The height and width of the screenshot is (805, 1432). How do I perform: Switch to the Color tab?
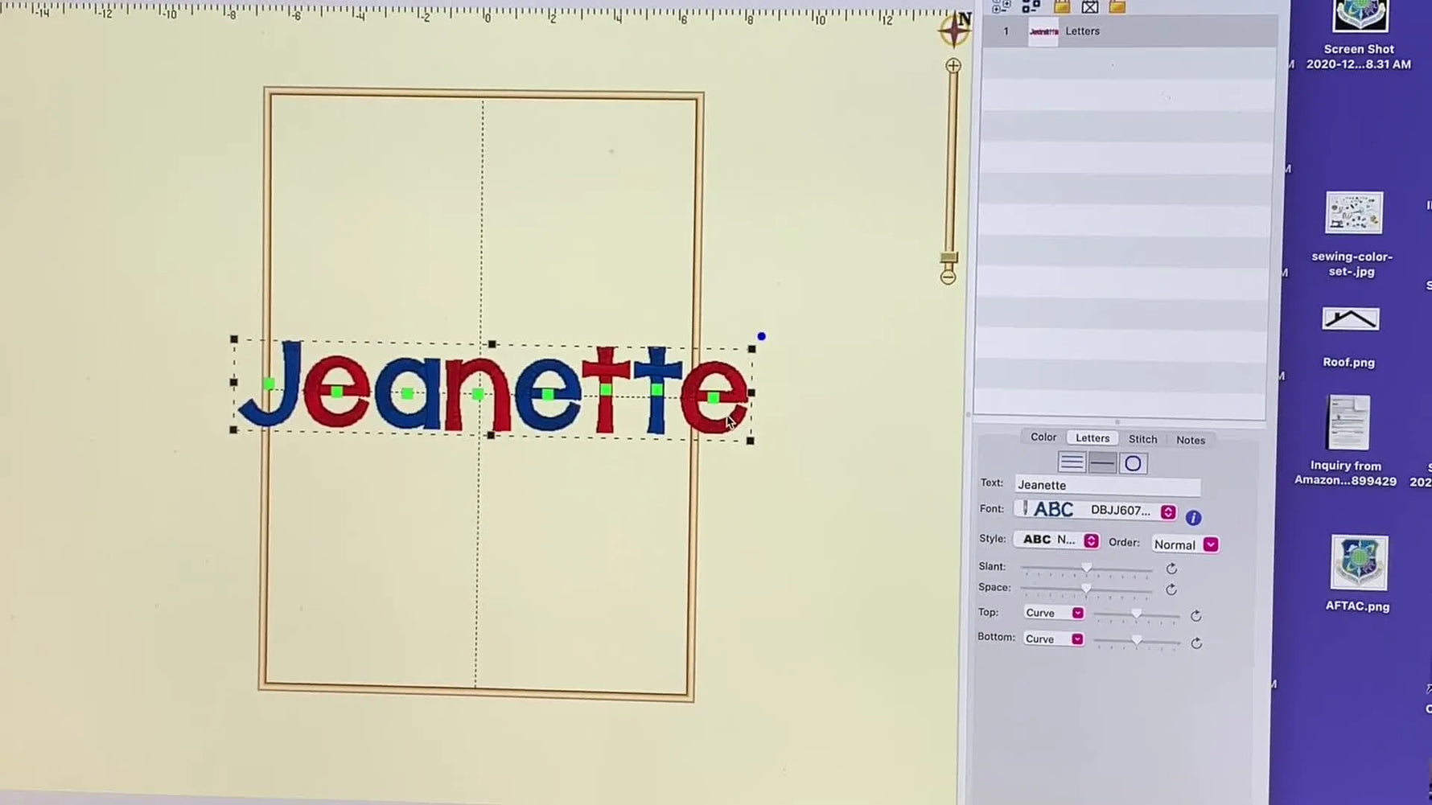[x=1043, y=437]
